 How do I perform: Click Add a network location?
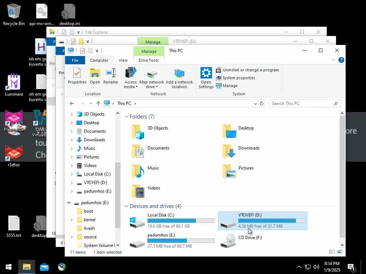click(179, 78)
